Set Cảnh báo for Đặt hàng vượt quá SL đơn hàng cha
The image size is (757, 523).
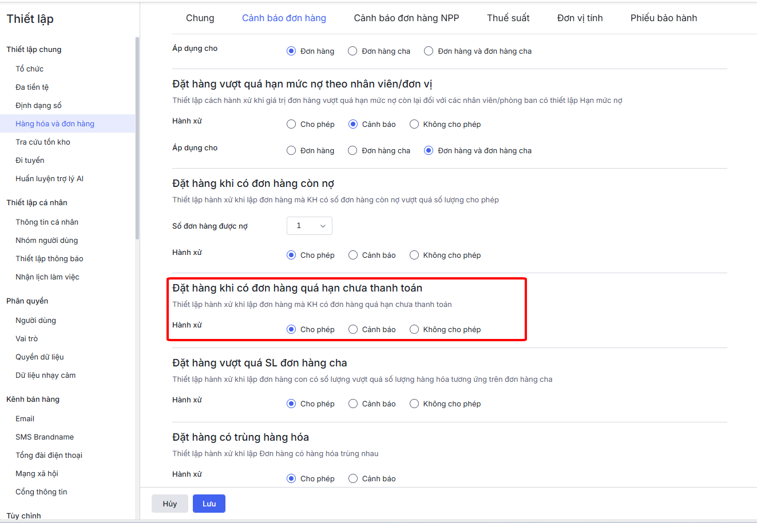[x=353, y=404]
